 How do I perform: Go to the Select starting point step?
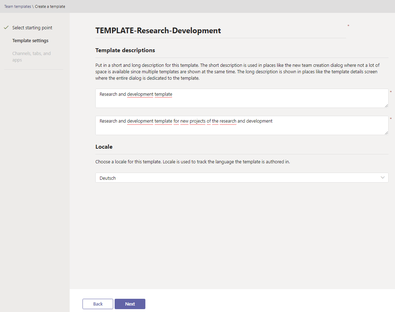[32, 28]
